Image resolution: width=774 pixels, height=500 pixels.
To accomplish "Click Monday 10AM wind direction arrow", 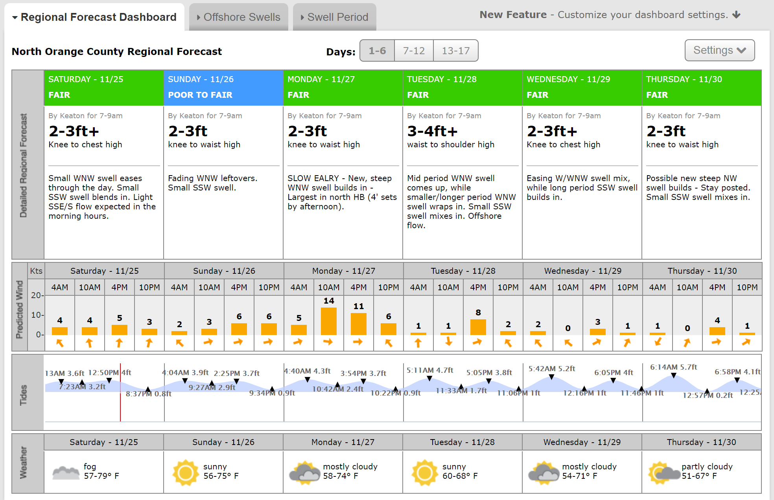I will (328, 342).
